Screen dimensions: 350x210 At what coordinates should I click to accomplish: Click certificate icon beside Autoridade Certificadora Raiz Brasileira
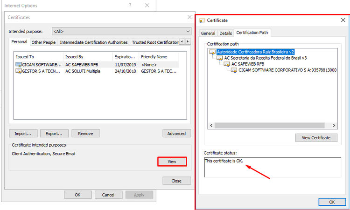(212, 52)
